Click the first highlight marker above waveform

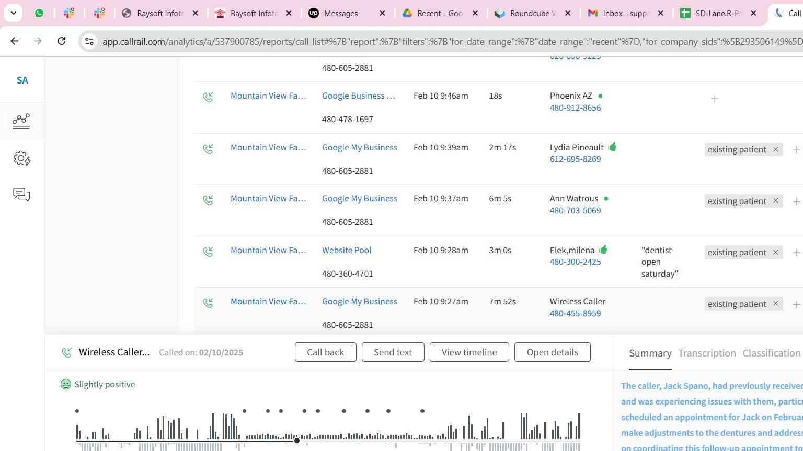77,411
